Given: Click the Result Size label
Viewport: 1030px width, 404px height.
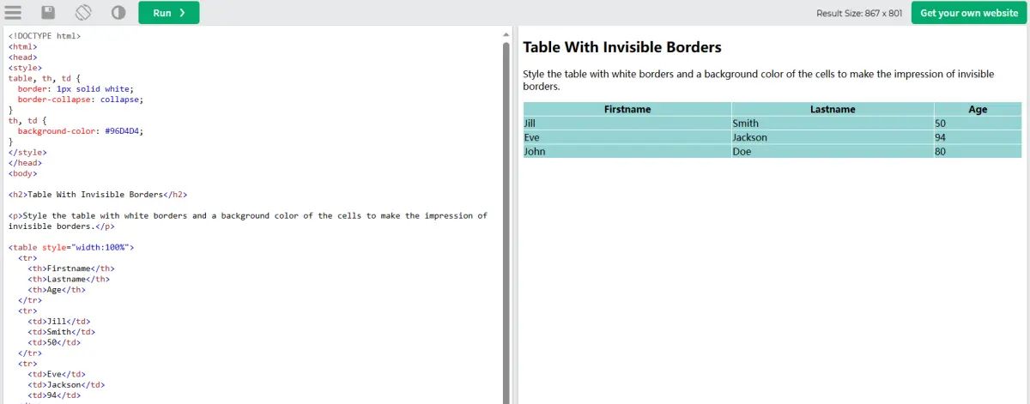Looking at the screenshot, I should point(858,13).
